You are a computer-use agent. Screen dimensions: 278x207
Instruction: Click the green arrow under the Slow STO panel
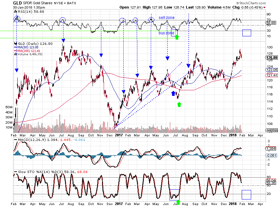pyautogui.click(x=178, y=203)
